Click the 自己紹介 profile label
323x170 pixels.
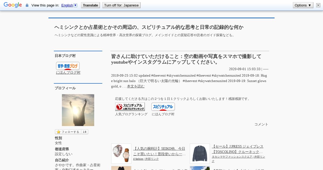tap(62, 160)
